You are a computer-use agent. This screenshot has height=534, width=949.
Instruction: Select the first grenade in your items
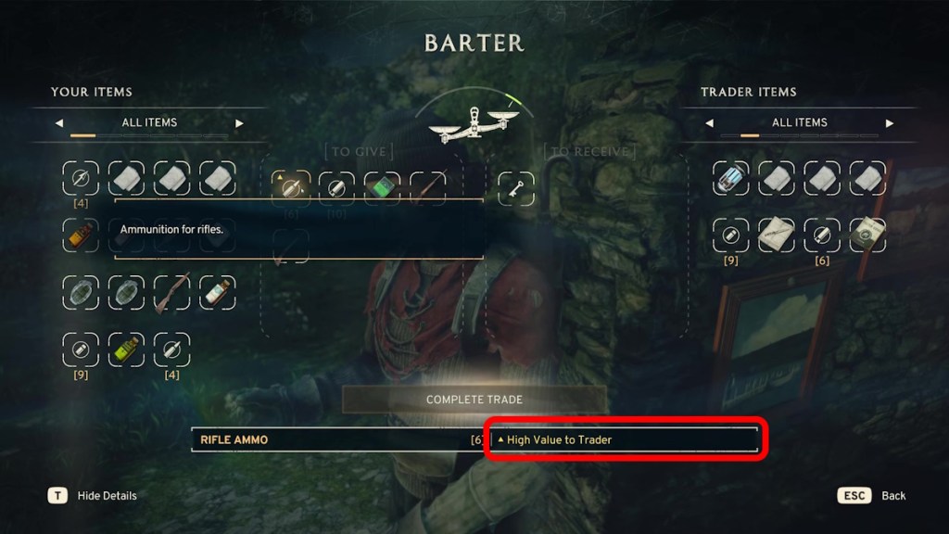(x=81, y=292)
